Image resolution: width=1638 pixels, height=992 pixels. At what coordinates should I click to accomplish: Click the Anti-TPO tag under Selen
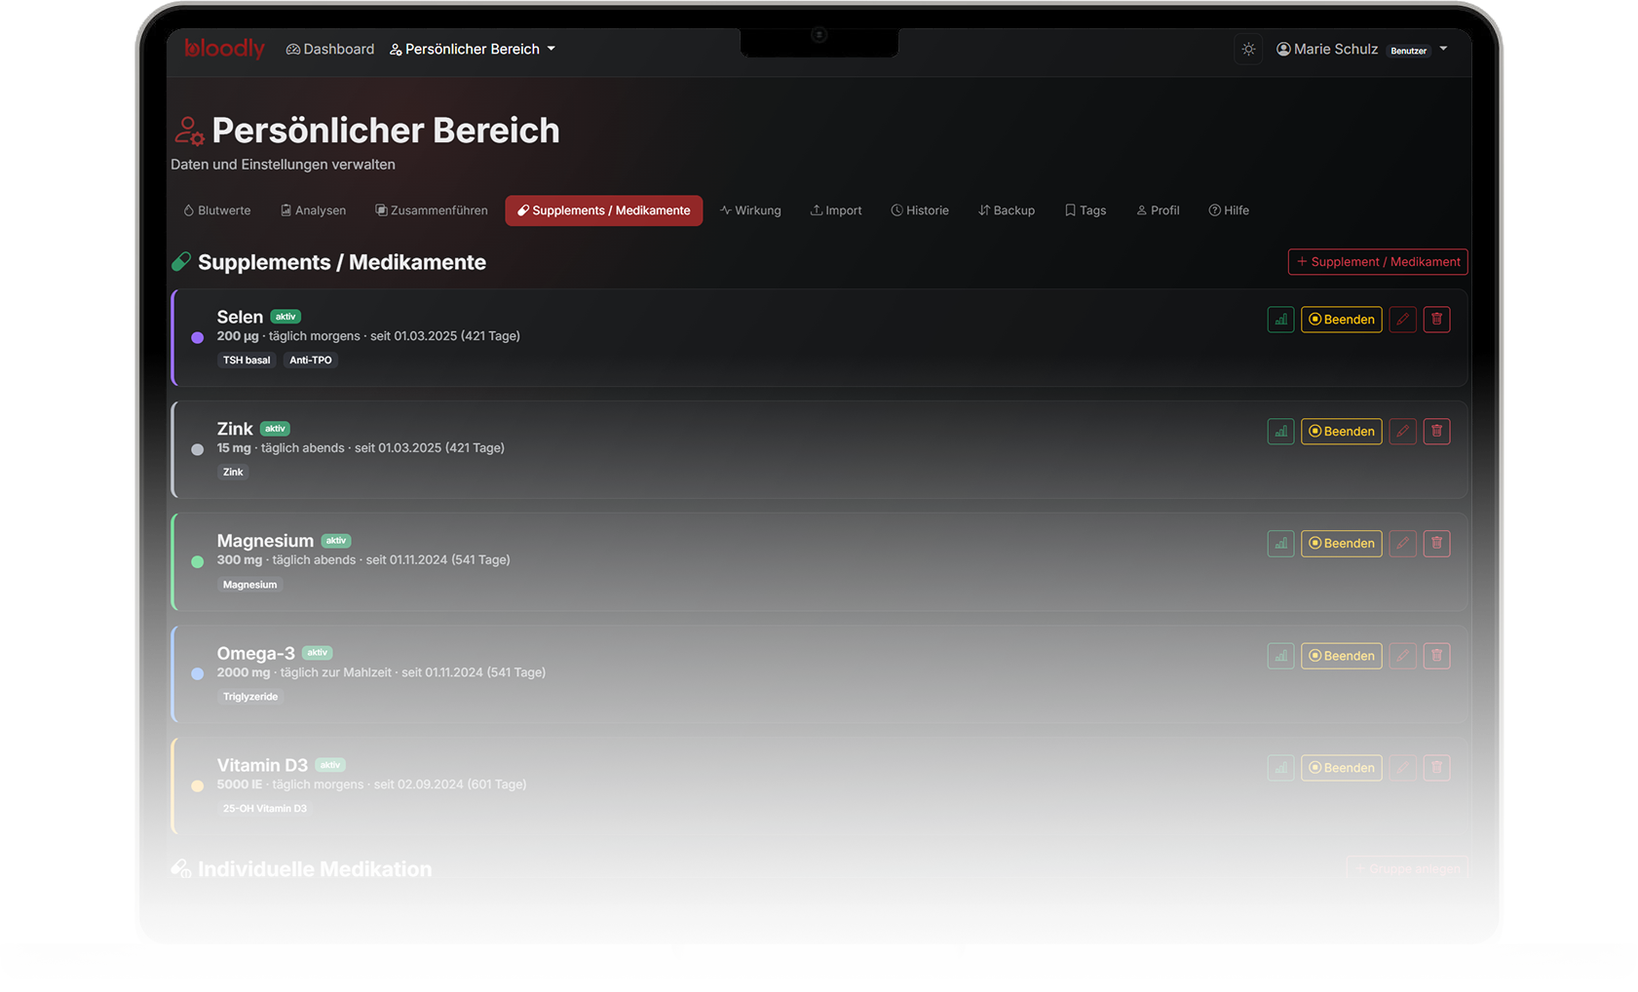point(311,361)
